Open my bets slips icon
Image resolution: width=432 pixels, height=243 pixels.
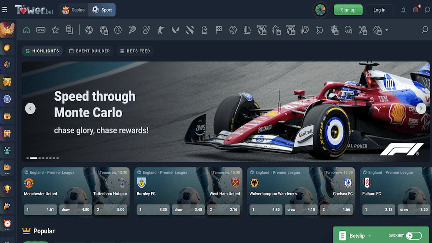pos(70,30)
